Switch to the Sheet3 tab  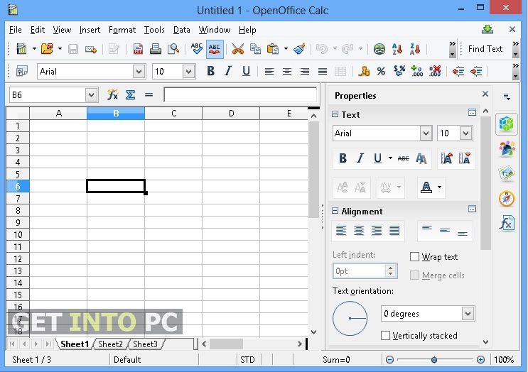[x=145, y=344]
